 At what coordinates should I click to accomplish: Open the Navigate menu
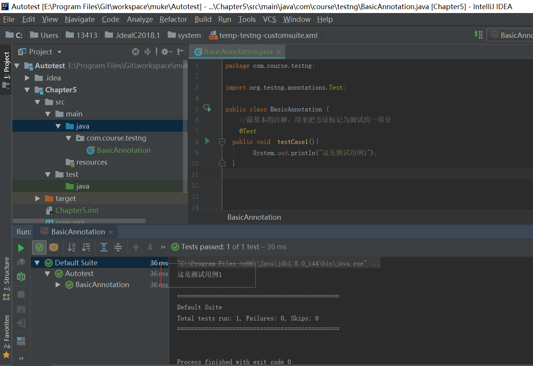[80, 19]
